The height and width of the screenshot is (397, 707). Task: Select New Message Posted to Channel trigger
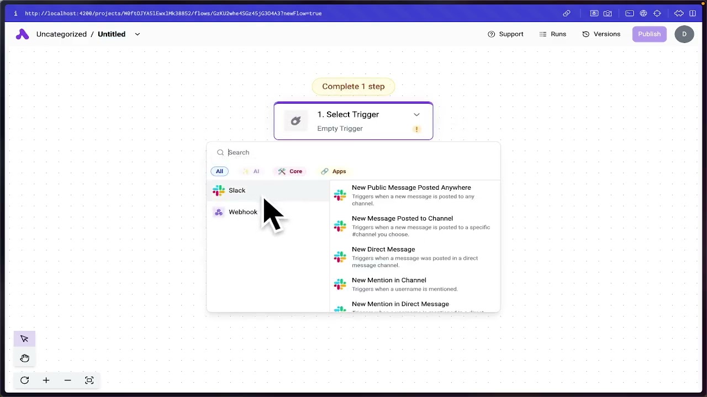click(414, 226)
